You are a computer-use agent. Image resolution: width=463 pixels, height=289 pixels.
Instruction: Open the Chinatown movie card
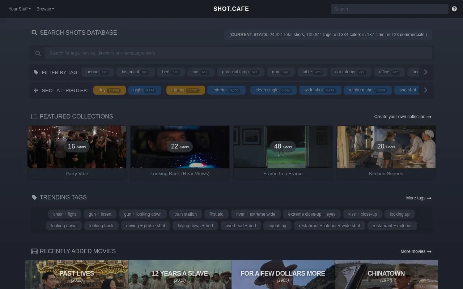point(386,275)
